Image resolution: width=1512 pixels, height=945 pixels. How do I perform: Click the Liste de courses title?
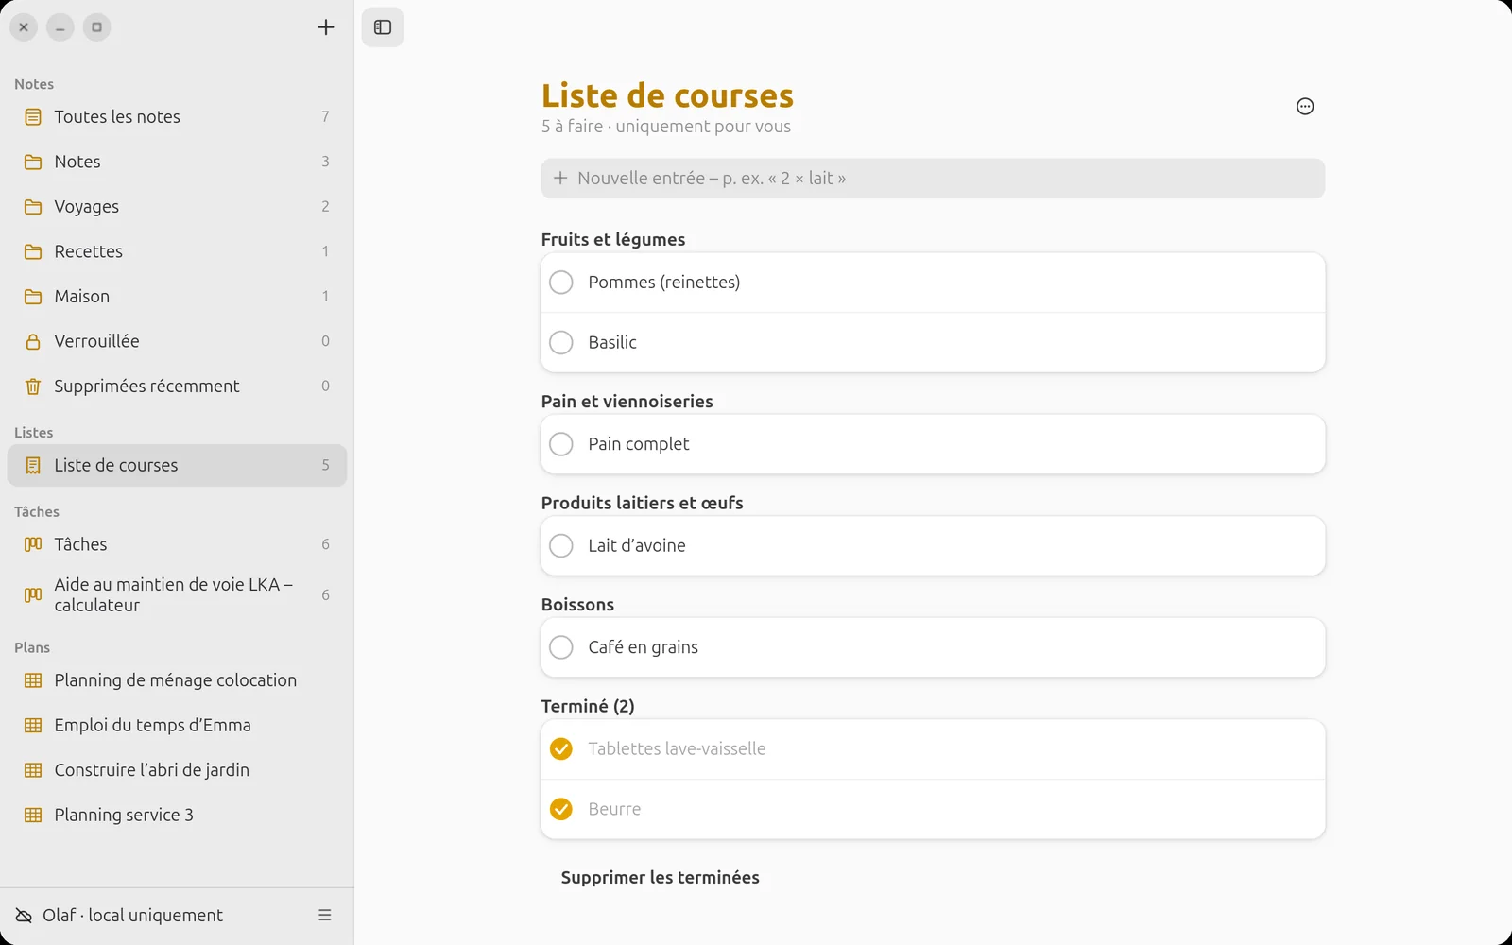pos(667,95)
